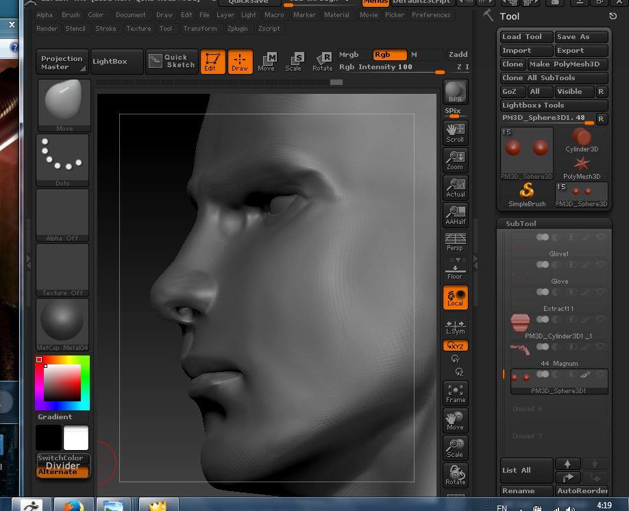Toggle Perspective (Persp) view
This screenshot has width=629, height=511.
coord(455,242)
